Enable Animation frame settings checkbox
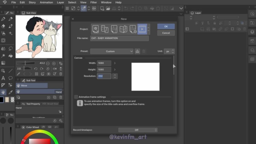256x144 pixels. [76, 97]
